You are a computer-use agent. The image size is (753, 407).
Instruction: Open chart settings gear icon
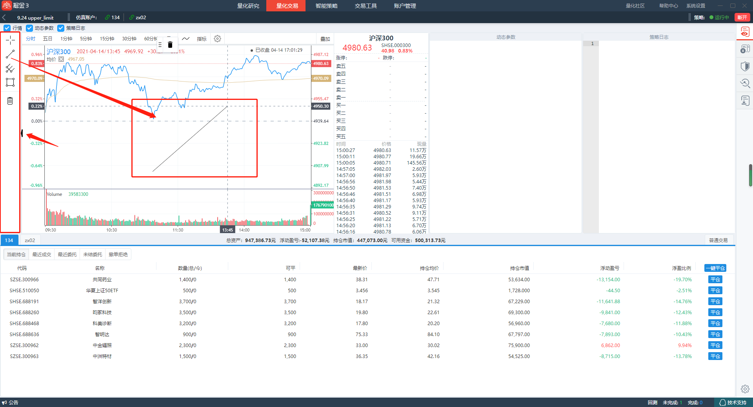coord(218,39)
